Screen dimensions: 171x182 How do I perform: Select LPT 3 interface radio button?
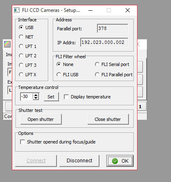(x=21, y=65)
